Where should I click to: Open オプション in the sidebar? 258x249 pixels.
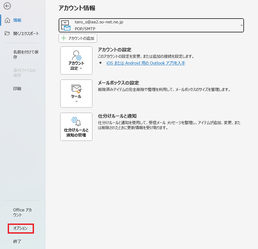(20, 228)
